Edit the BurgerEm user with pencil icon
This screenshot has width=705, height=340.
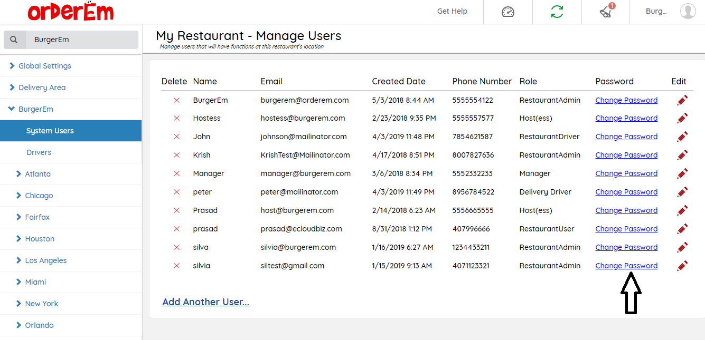pyautogui.click(x=682, y=100)
